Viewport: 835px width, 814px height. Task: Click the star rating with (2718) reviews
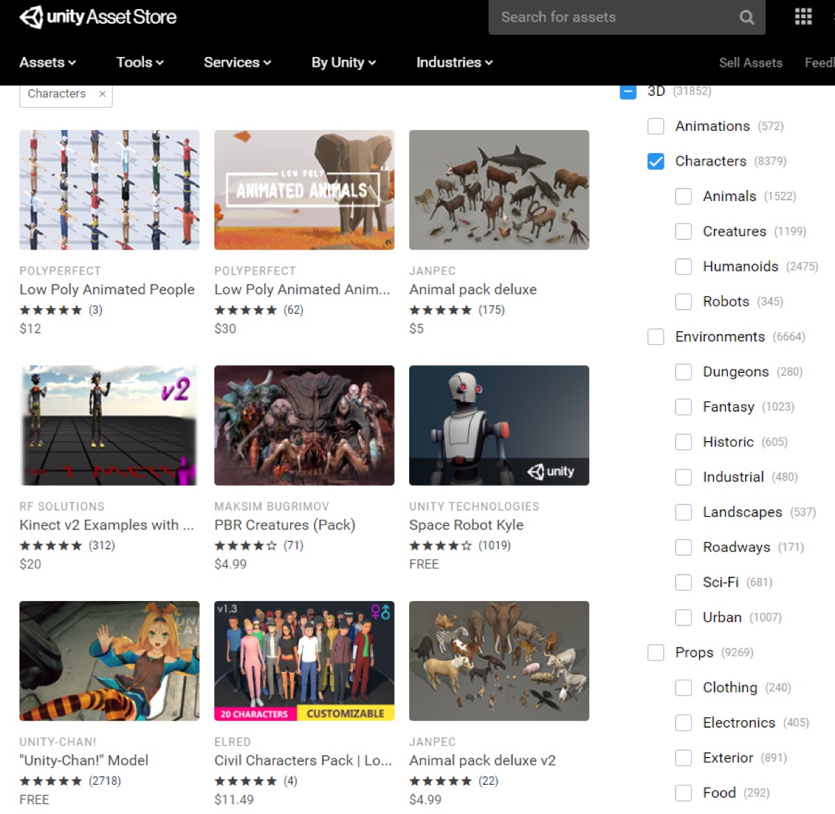(70, 781)
